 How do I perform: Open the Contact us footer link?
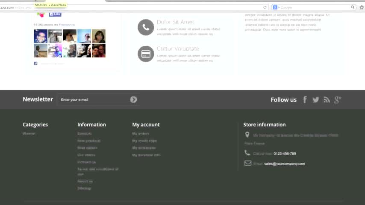[87, 162]
